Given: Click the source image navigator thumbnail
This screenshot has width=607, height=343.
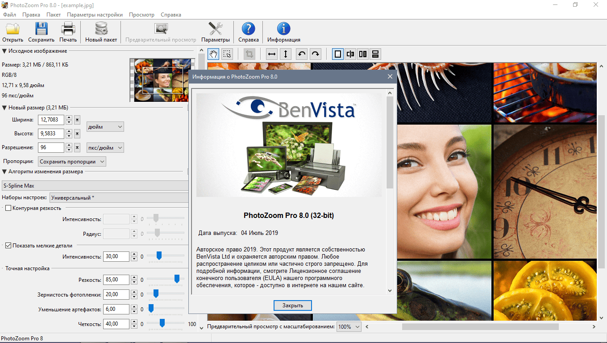Looking at the screenshot, I should (162, 80).
